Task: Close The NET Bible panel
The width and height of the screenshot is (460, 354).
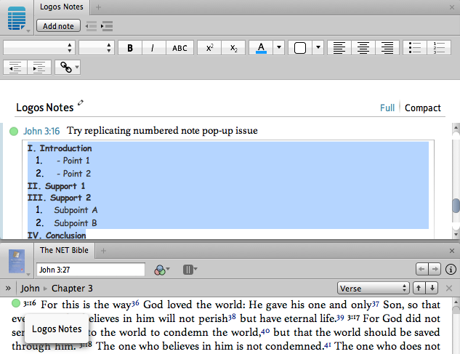Action: click(x=452, y=251)
